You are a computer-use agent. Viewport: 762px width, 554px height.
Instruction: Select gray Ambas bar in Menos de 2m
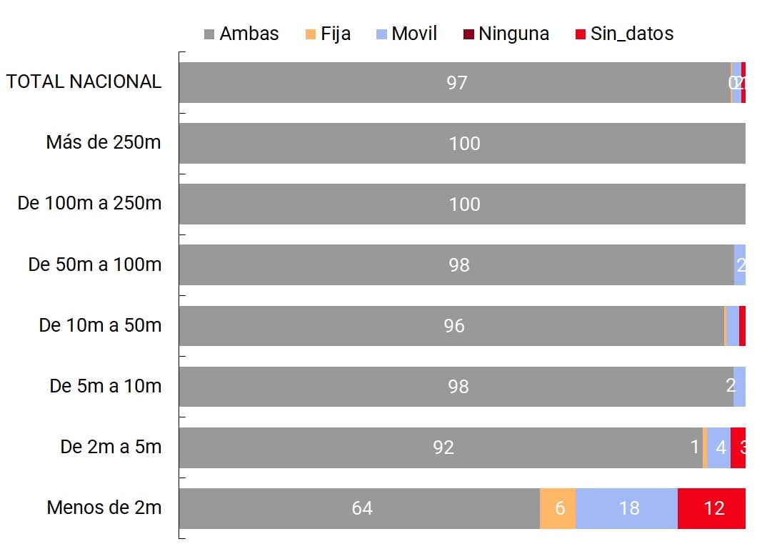[x=359, y=508]
